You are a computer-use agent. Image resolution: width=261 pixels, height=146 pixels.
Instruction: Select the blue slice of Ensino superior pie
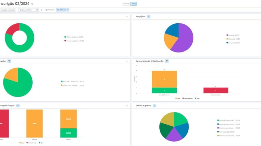click(183, 130)
